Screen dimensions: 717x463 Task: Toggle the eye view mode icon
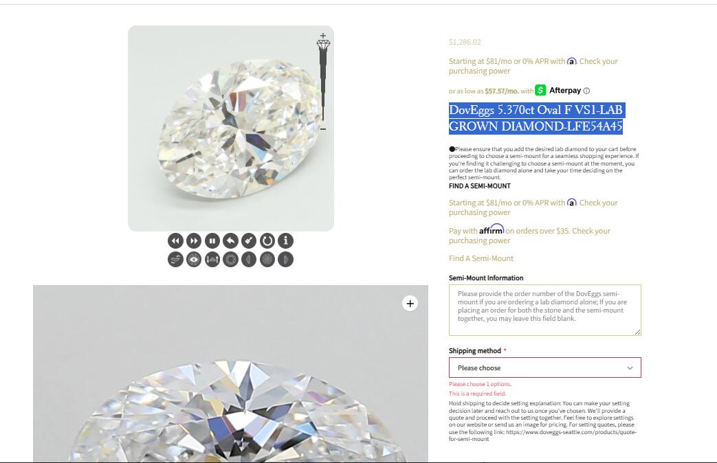tap(194, 260)
